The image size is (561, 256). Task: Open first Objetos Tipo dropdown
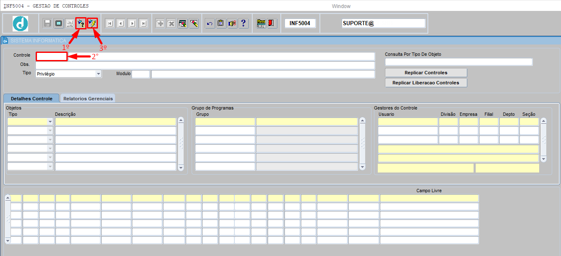tap(50, 122)
